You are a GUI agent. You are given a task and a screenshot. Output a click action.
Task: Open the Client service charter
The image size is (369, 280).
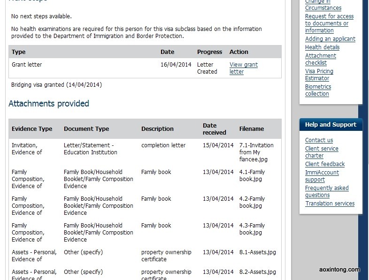[x=322, y=152]
